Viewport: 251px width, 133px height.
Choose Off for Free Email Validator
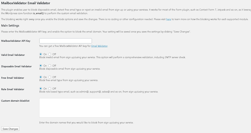(x=50, y=77)
